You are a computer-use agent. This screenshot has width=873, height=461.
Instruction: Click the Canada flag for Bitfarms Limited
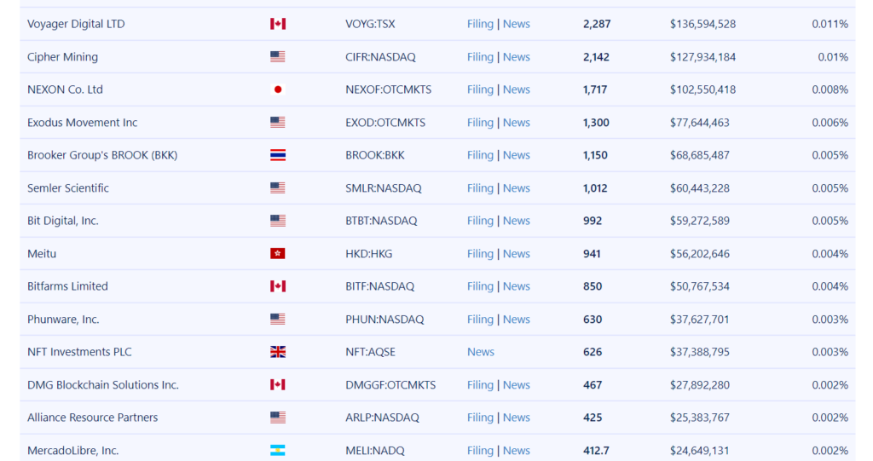[x=278, y=286]
